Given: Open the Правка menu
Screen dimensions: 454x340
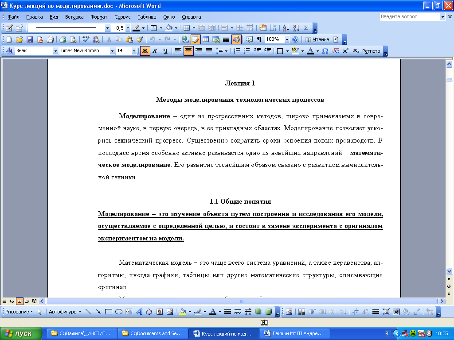Looking at the screenshot, I should pos(35,17).
